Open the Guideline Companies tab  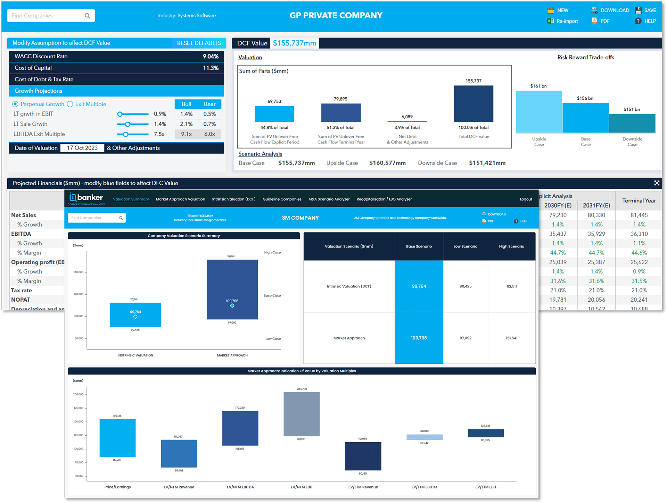coord(282,199)
